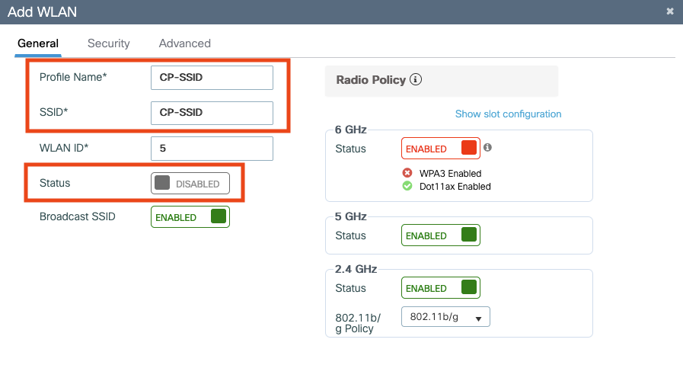Disable the 5 GHz radio status
The height and width of the screenshot is (381, 683).
point(440,235)
